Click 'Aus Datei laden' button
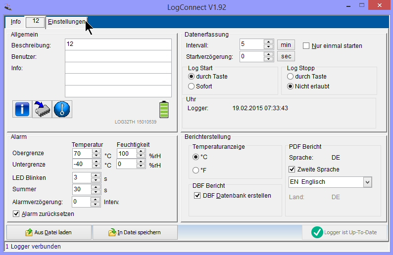The image size is (393, 255). 49,232
